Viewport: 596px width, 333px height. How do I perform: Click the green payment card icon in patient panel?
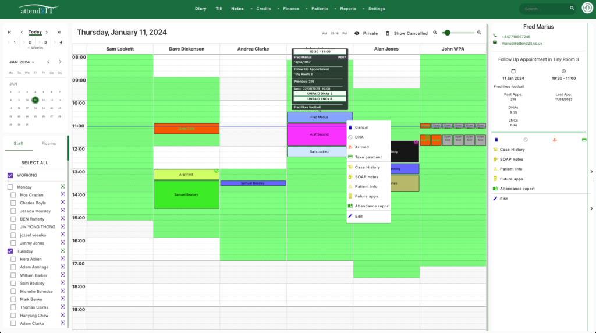pyautogui.click(x=584, y=140)
